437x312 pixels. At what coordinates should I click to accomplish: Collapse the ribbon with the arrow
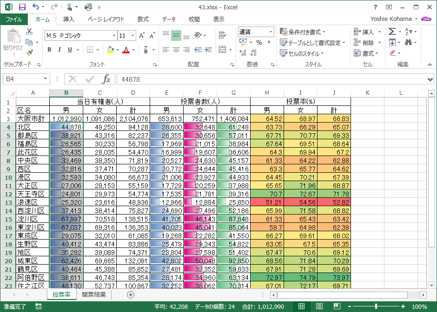tap(430, 65)
